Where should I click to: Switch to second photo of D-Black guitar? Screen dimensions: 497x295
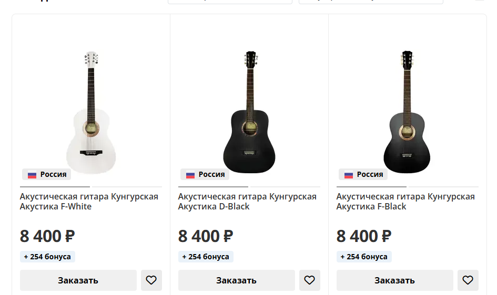pos(285,186)
